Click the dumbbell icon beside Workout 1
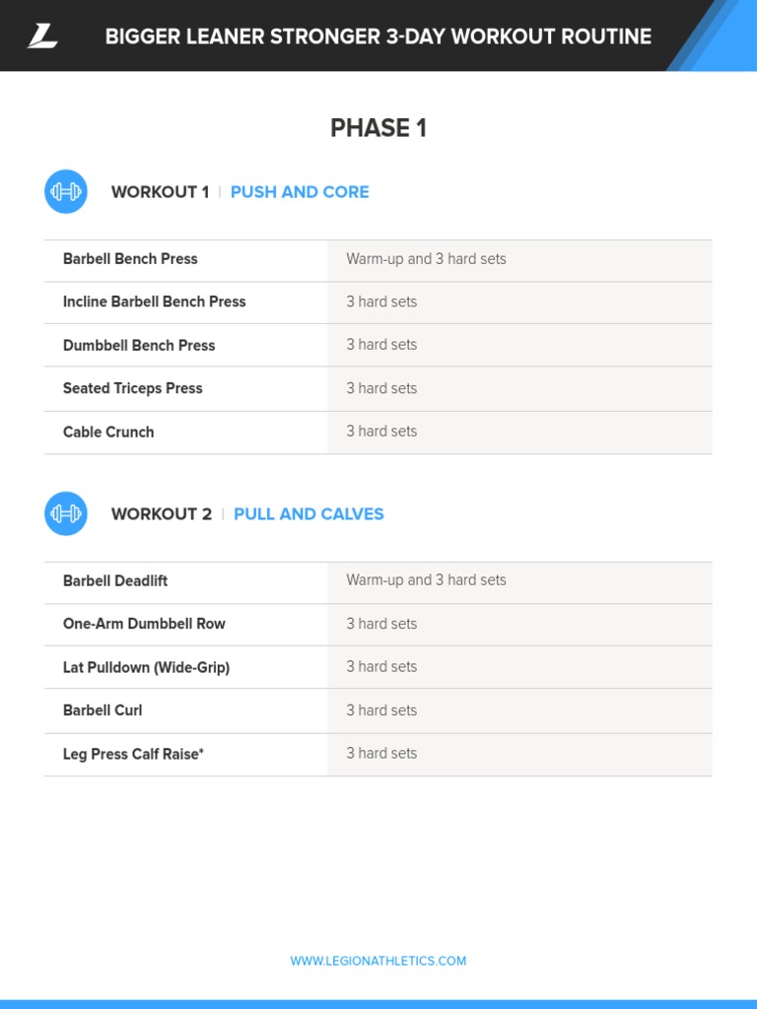Image resolution: width=757 pixels, height=1009 pixels. (66, 191)
